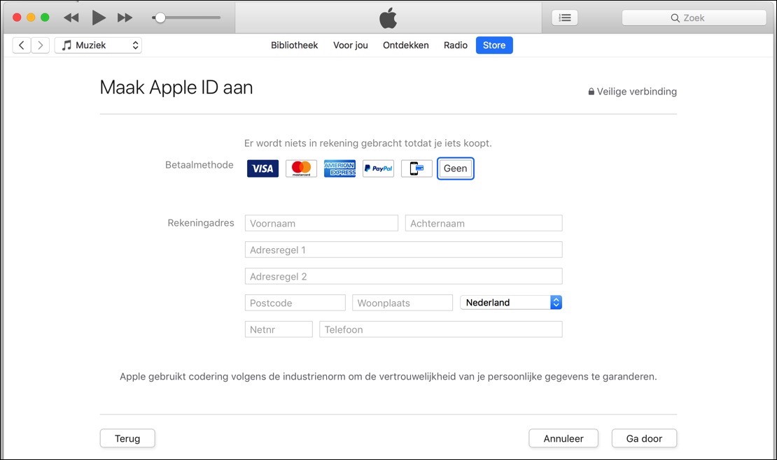Click the Achternaam input field
The image size is (777, 460).
coord(484,223)
